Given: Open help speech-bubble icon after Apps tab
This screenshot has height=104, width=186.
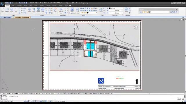Looking at the screenshot, I should [x=70, y=5].
